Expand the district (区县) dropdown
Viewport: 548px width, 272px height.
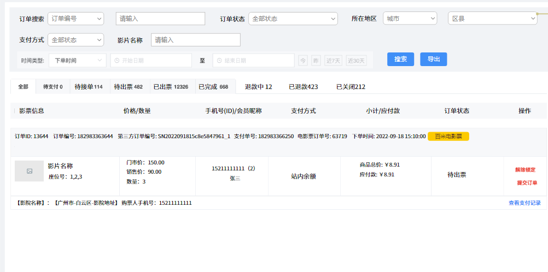[x=492, y=19]
